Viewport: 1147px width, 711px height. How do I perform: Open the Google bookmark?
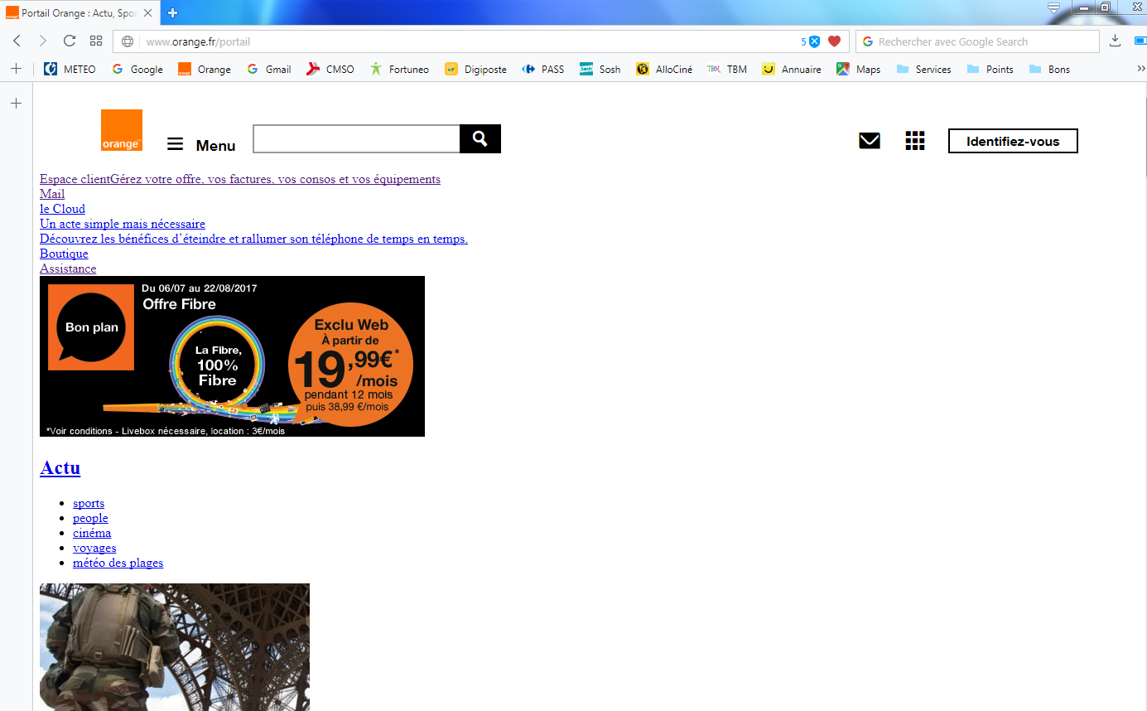pos(137,70)
